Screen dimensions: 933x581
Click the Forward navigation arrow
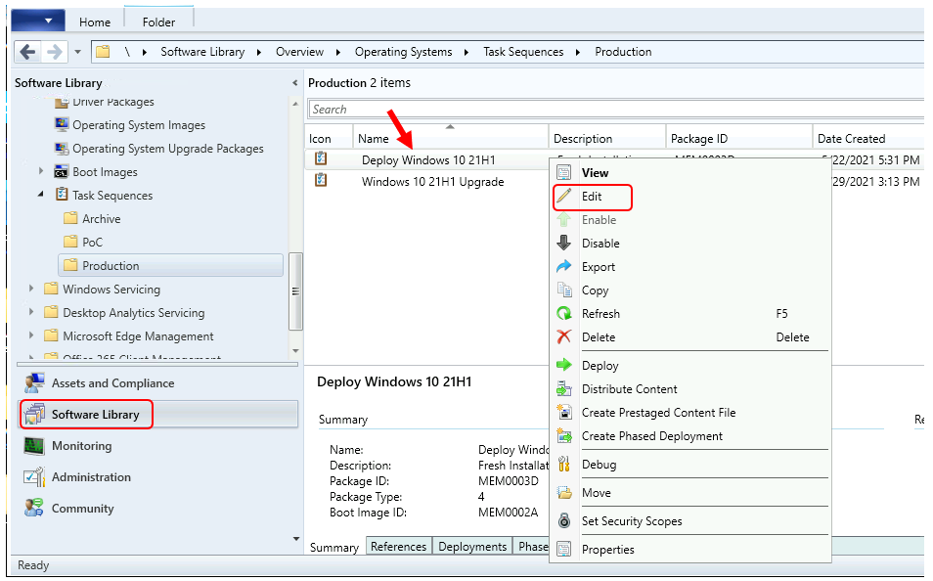coord(54,53)
